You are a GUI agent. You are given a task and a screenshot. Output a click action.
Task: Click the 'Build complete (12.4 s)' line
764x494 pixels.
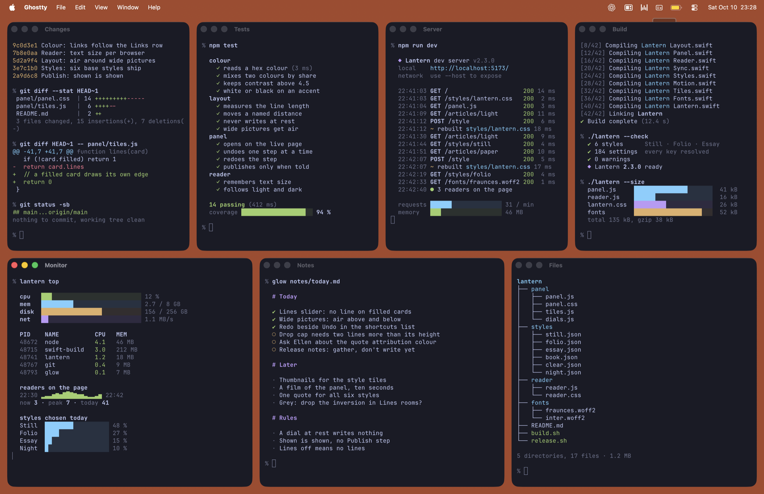(x=625, y=121)
